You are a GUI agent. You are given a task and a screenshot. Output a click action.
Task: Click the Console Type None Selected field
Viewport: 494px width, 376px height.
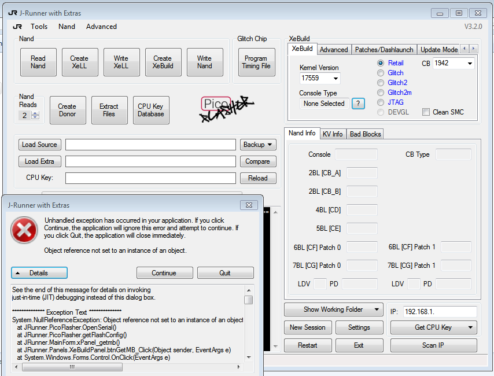[324, 104]
